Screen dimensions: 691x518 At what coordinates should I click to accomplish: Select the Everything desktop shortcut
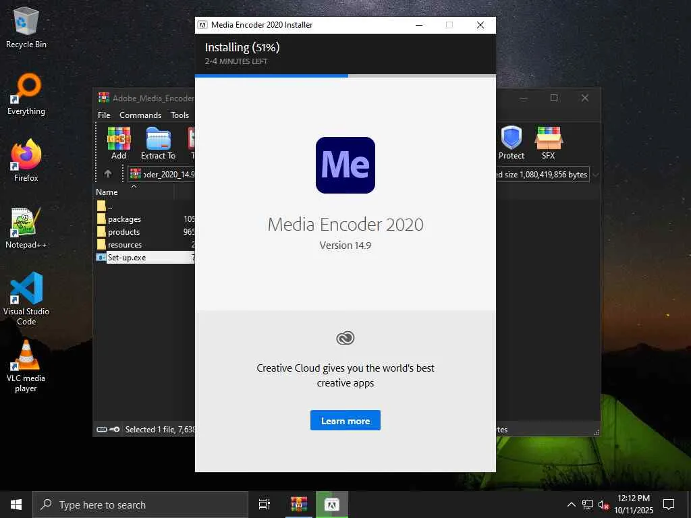point(26,94)
